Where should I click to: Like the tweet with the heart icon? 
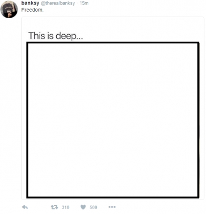(x=83, y=207)
